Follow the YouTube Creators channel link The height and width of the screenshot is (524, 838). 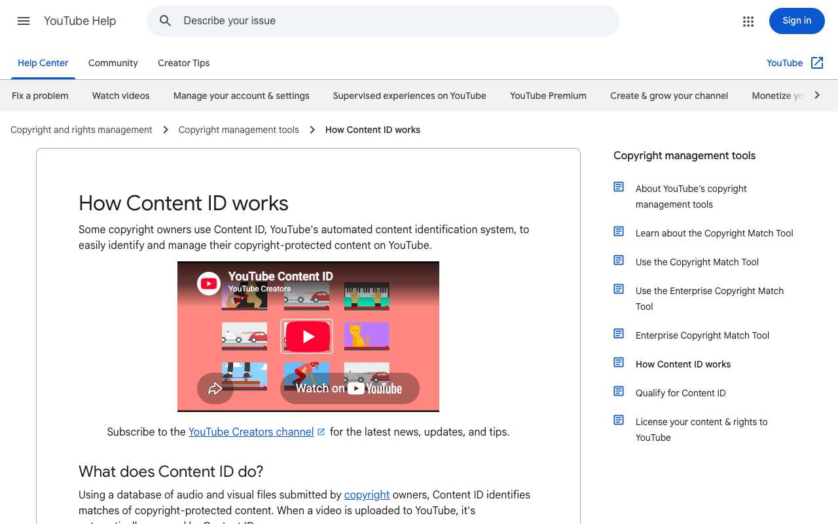251,432
